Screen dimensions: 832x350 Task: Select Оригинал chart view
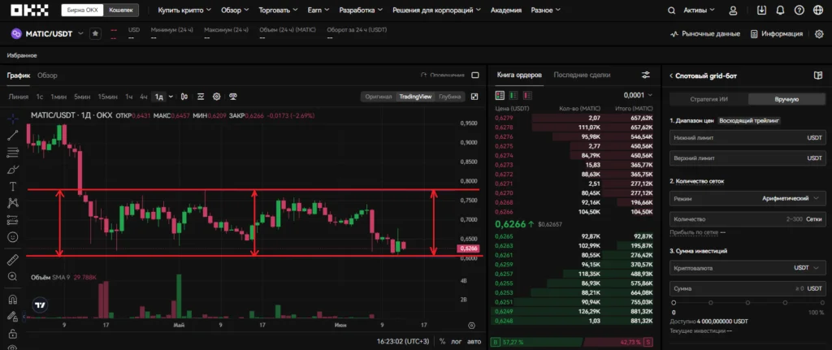(x=379, y=97)
